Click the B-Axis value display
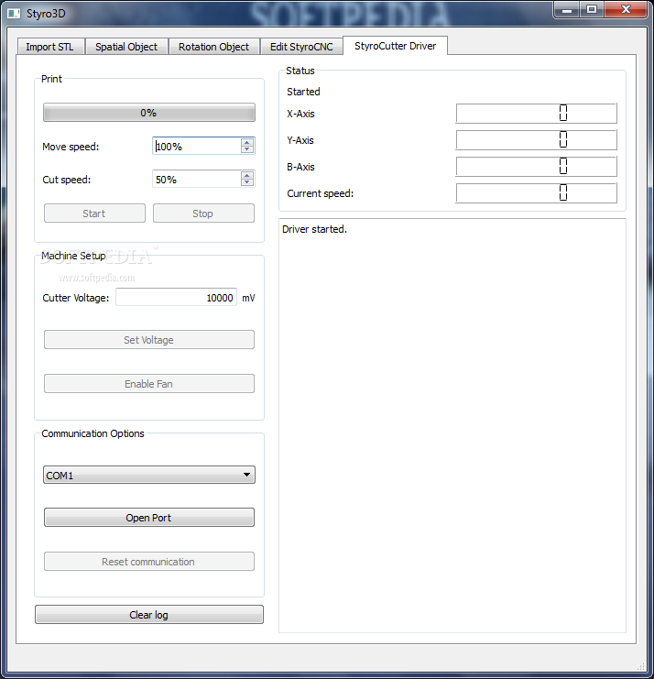Image resolution: width=654 pixels, height=679 pixels. 536,166
